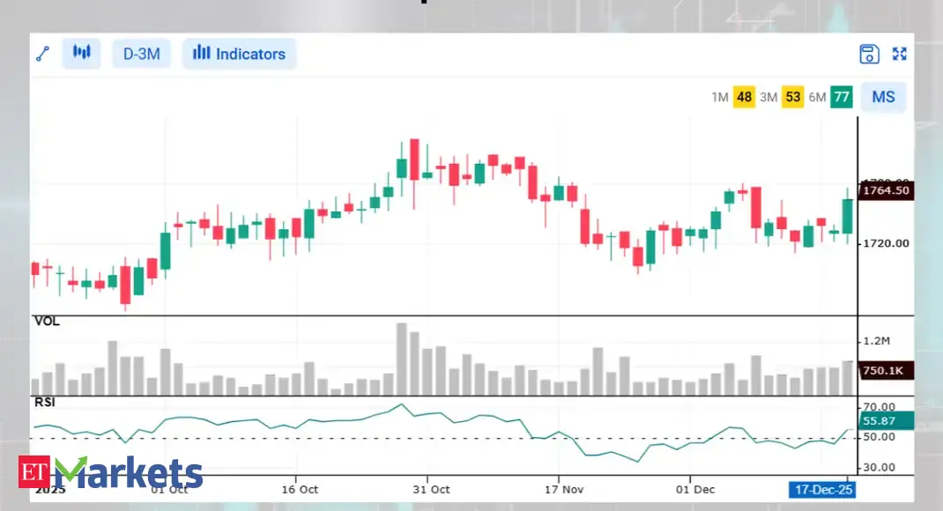
Task: Switch to the VOL panel
Action: [x=47, y=322]
